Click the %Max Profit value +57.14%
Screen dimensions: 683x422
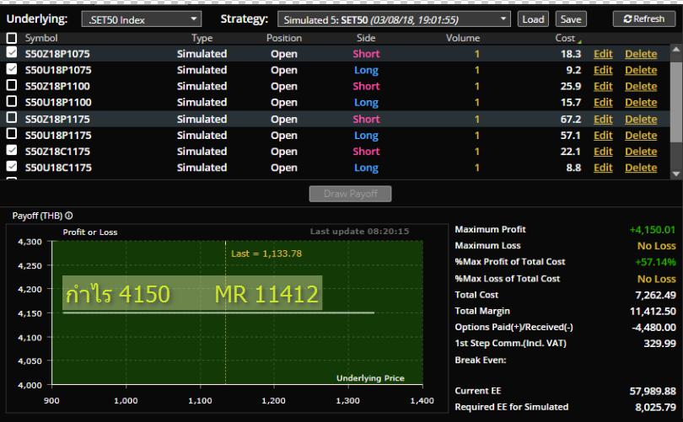pos(655,262)
